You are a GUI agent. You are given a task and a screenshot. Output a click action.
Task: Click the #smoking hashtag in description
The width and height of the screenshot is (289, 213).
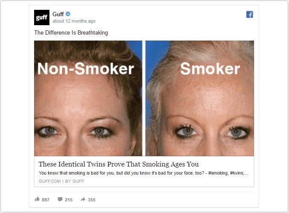(x=218, y=173)
